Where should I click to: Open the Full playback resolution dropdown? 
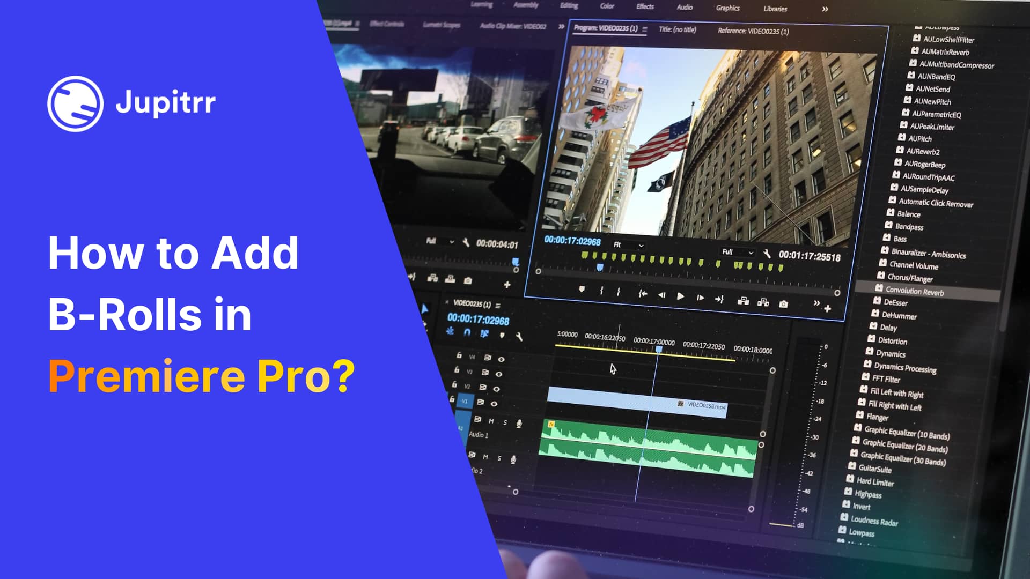738,253
